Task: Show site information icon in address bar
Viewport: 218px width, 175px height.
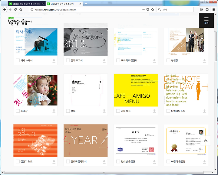Action: pos(32,10)
